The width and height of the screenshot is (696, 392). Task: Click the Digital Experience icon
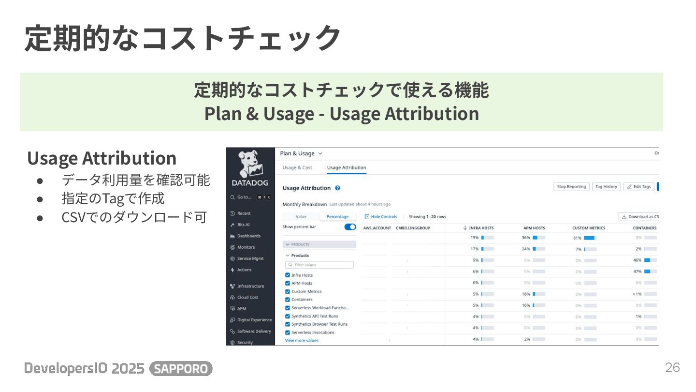233,320
